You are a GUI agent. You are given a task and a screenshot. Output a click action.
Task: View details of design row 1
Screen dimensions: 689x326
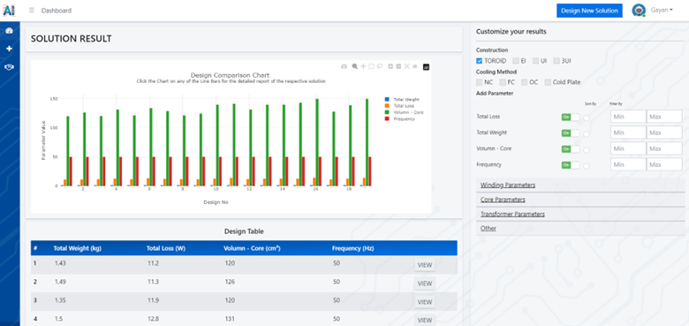[x=425, y=265]
